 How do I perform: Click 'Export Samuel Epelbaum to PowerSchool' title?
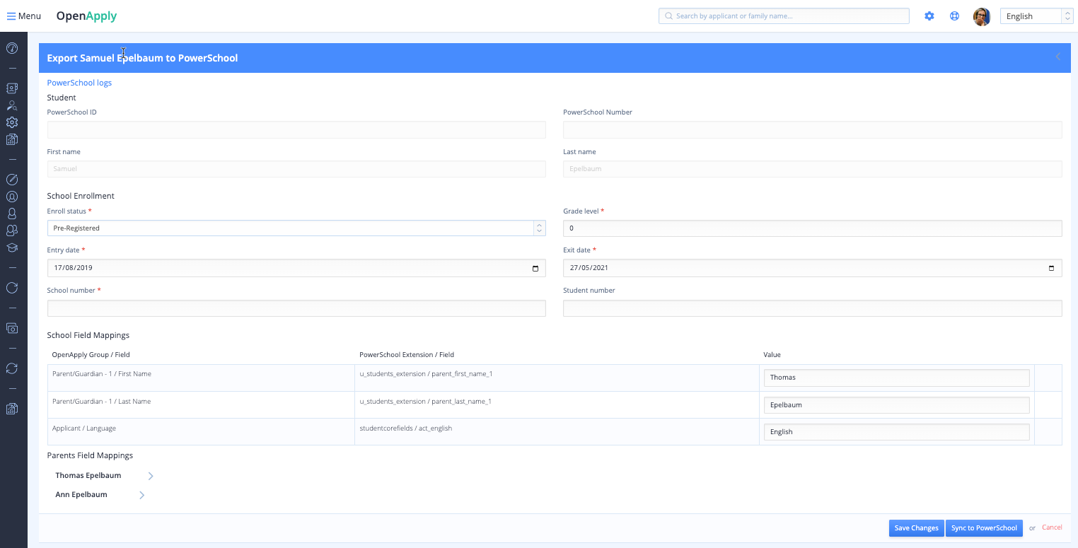[142, 58]
